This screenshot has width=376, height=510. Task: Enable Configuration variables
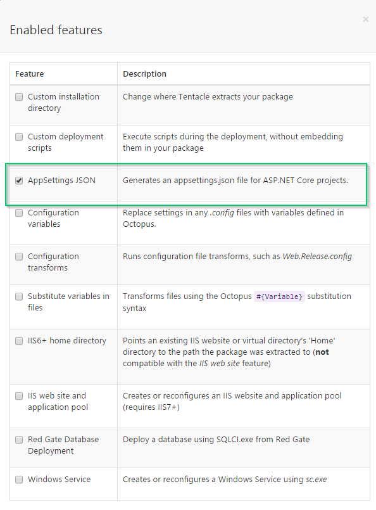pyautogui.click(x=19, y=213)
